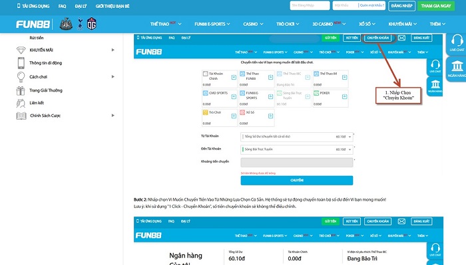Click the phone icon for Thông tin di động
This screenshot has width=466, height=265.
tap(21, 63)
